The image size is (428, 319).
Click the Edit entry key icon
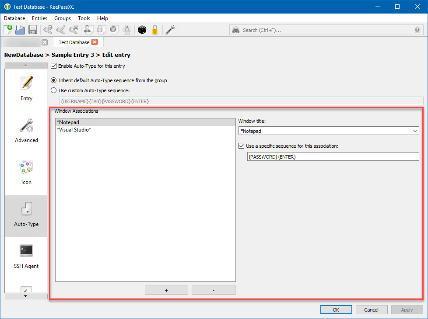[x=60, y=30]
